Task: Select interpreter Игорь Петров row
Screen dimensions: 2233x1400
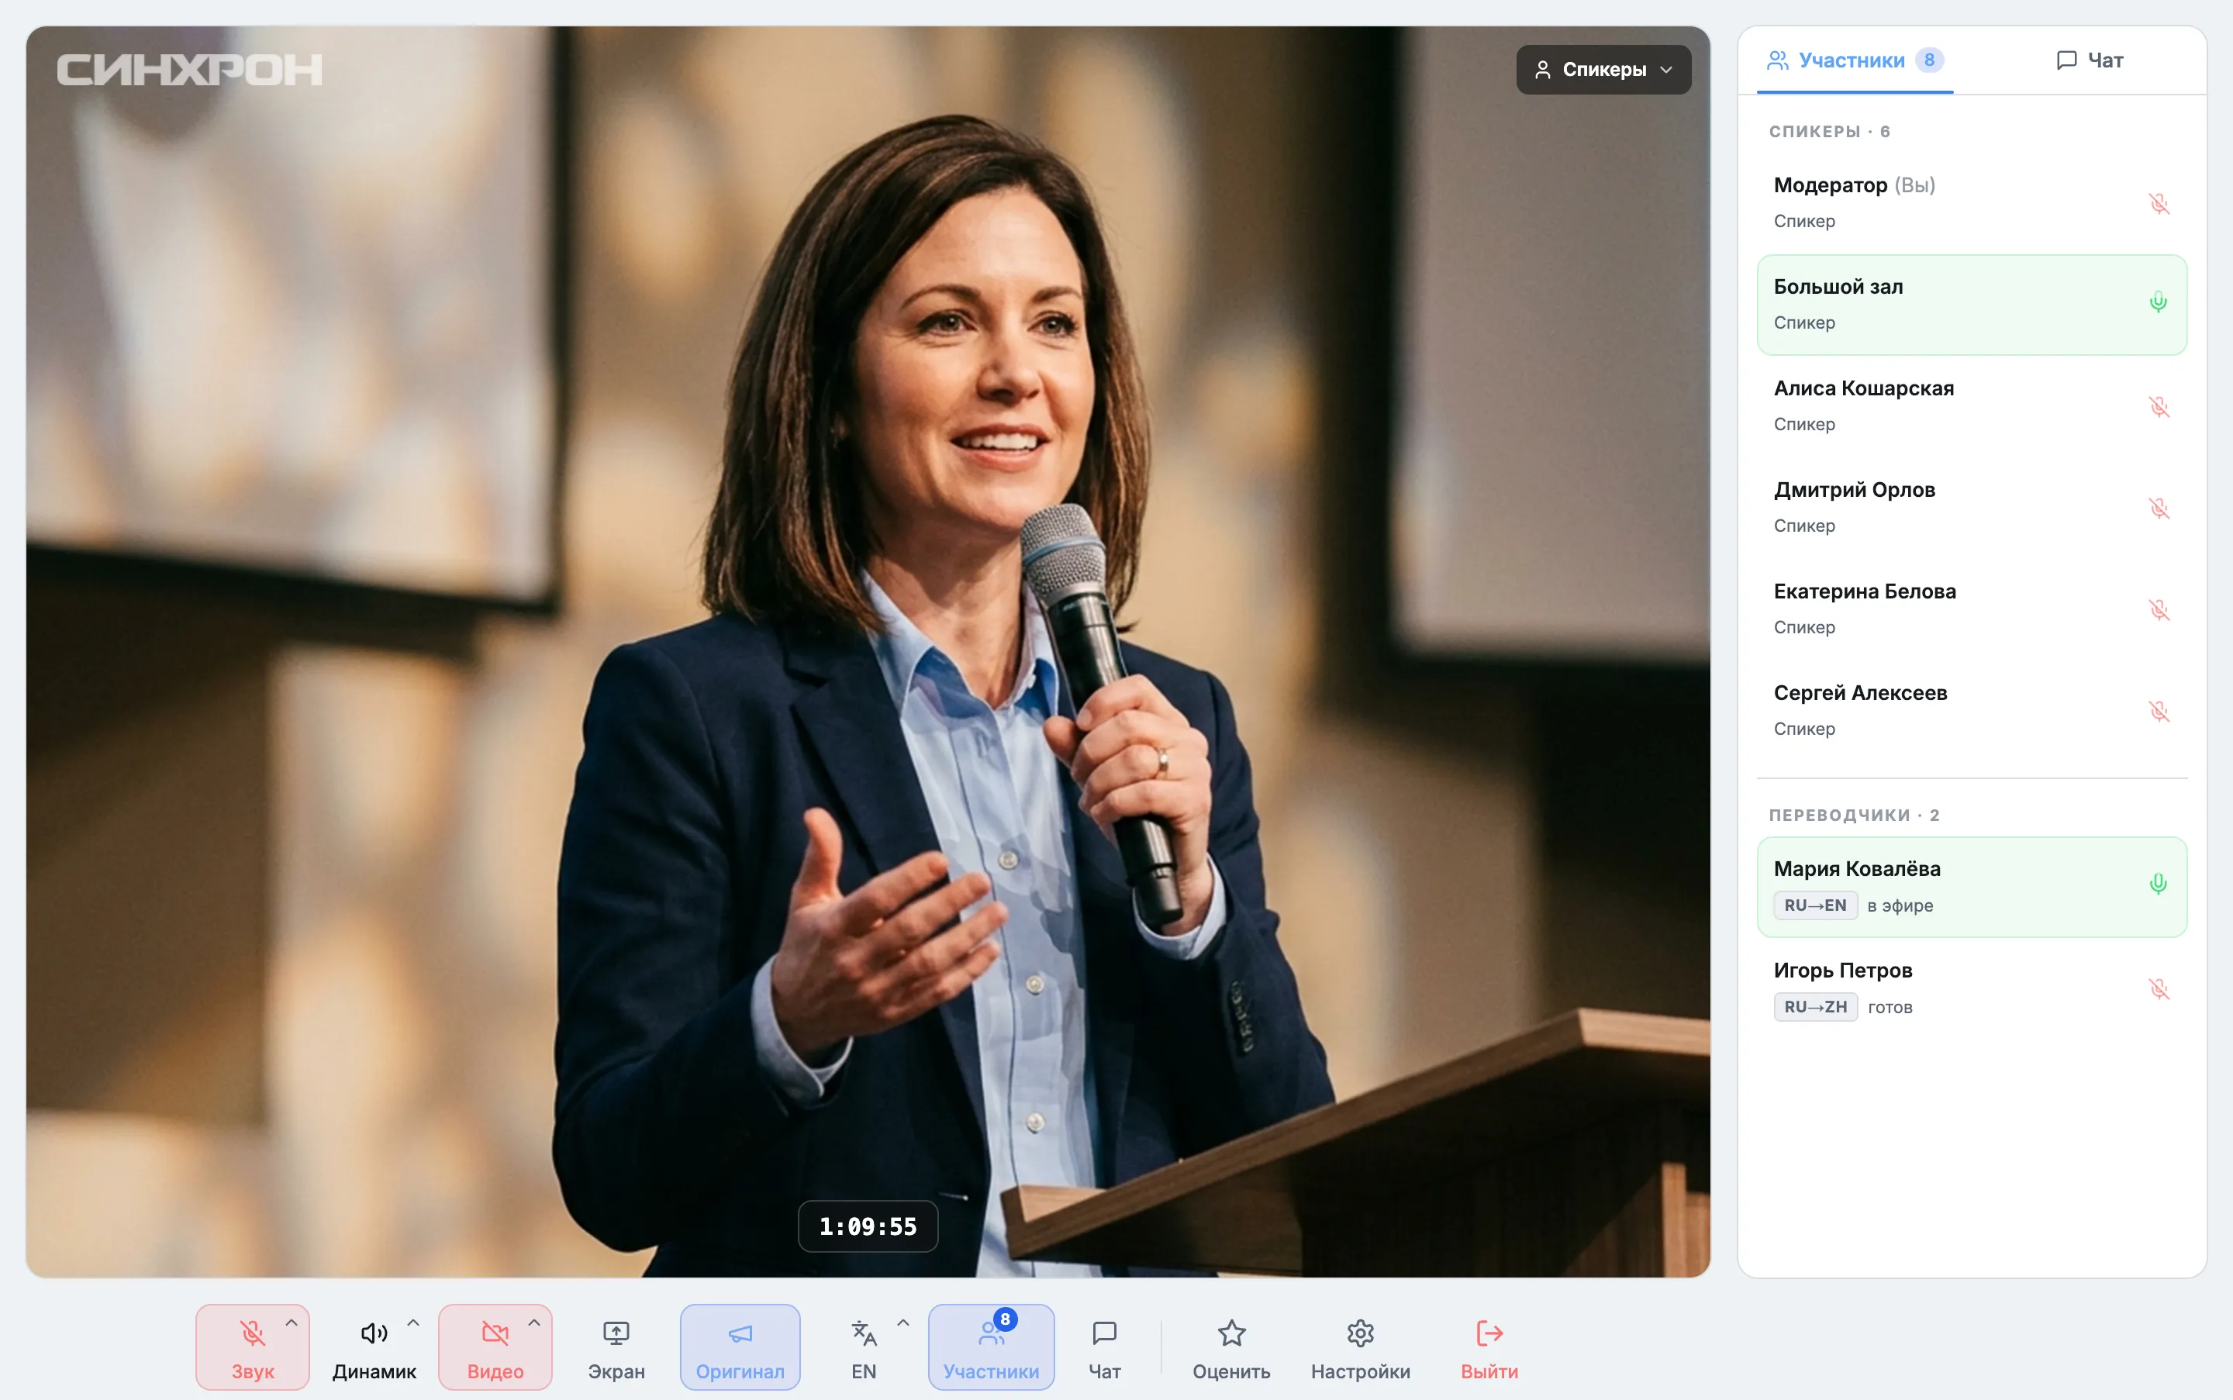Action: 1972,988
